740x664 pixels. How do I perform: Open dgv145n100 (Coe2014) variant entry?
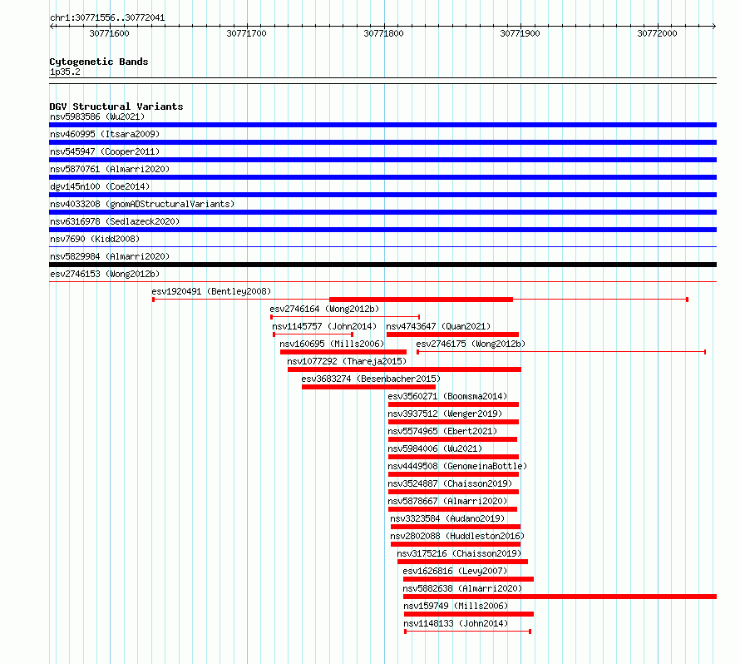coord(100,186)
